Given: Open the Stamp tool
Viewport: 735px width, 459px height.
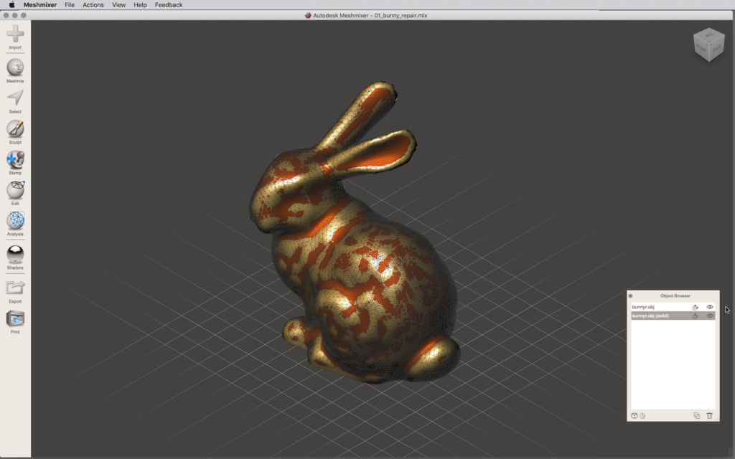Looking at the screenshot, I should pos(15,161).
